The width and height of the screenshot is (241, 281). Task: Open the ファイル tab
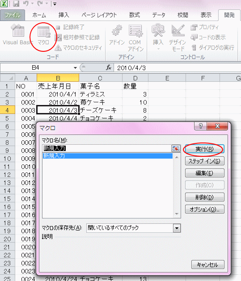[x=13, y=15]
